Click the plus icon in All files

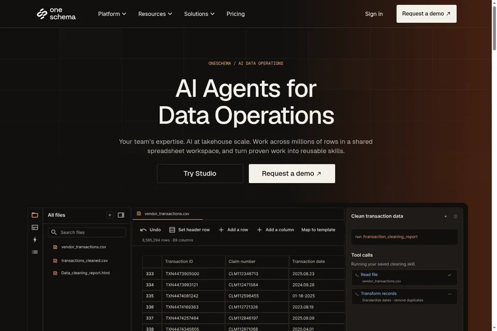[x=110, y=215]
